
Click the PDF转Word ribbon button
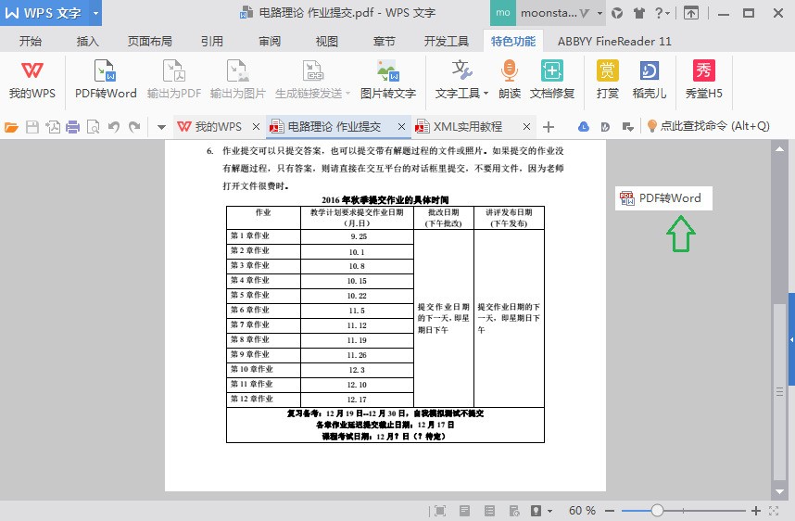[106, 80]
